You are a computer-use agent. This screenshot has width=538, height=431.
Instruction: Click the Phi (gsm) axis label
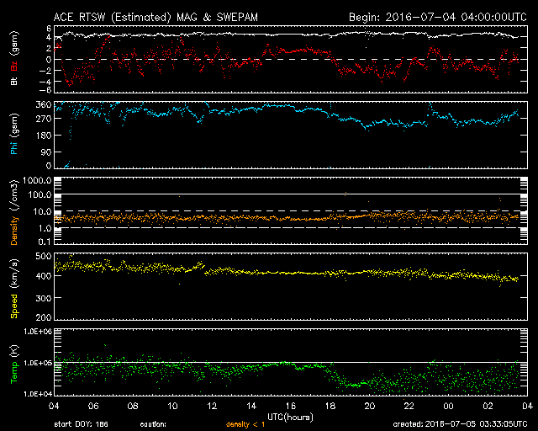coord(14,134)
